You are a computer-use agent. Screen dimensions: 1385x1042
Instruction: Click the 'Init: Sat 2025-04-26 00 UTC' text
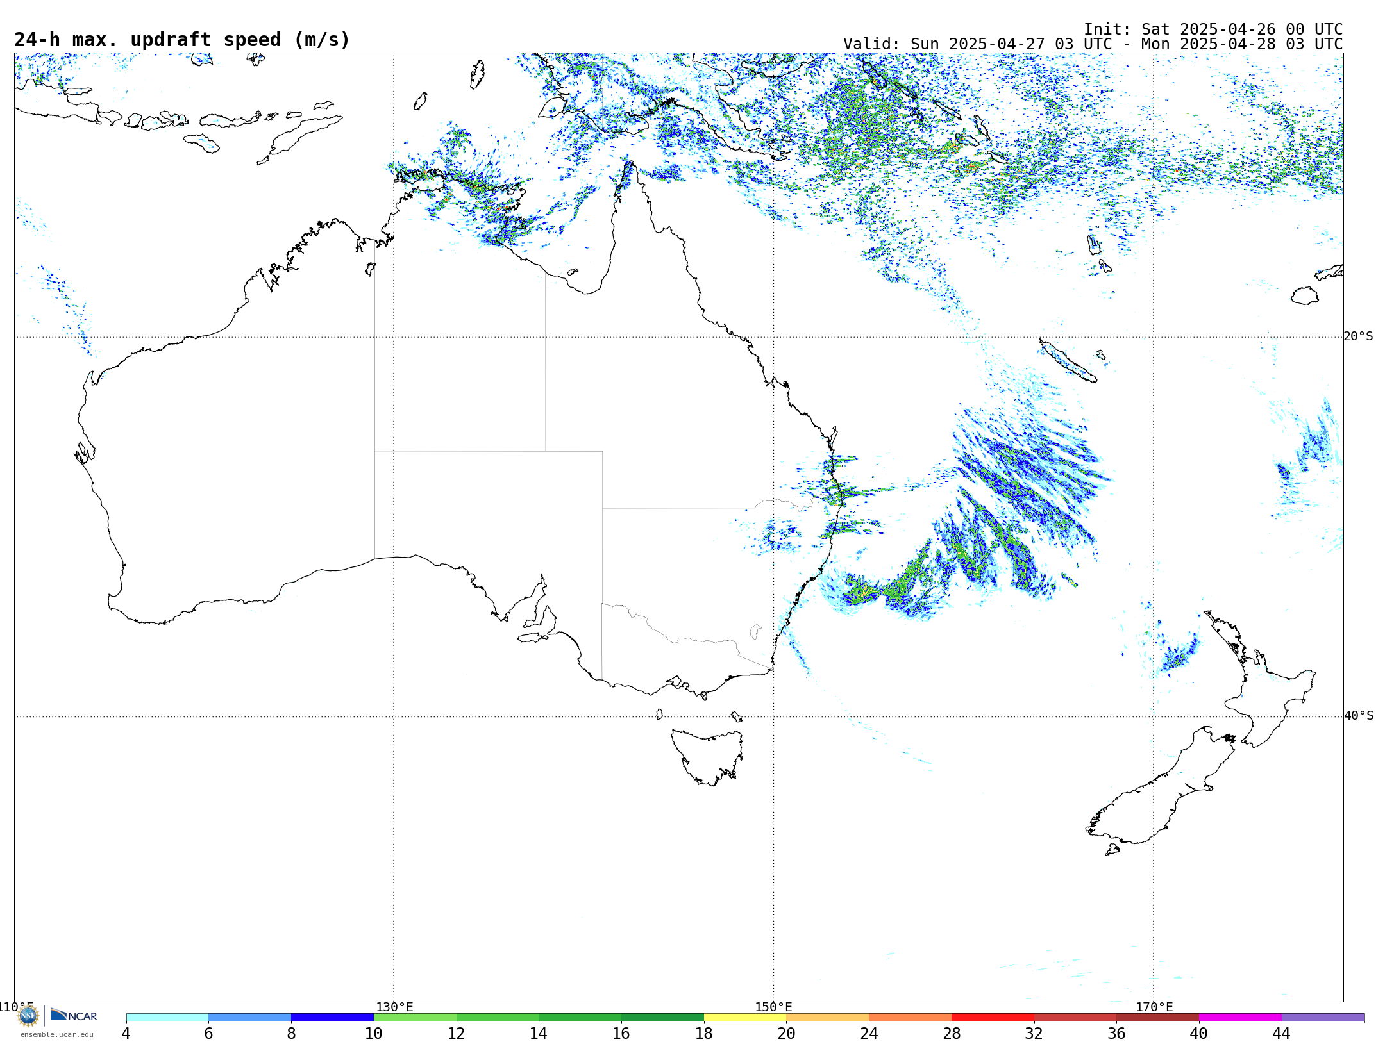point(1213,29)
